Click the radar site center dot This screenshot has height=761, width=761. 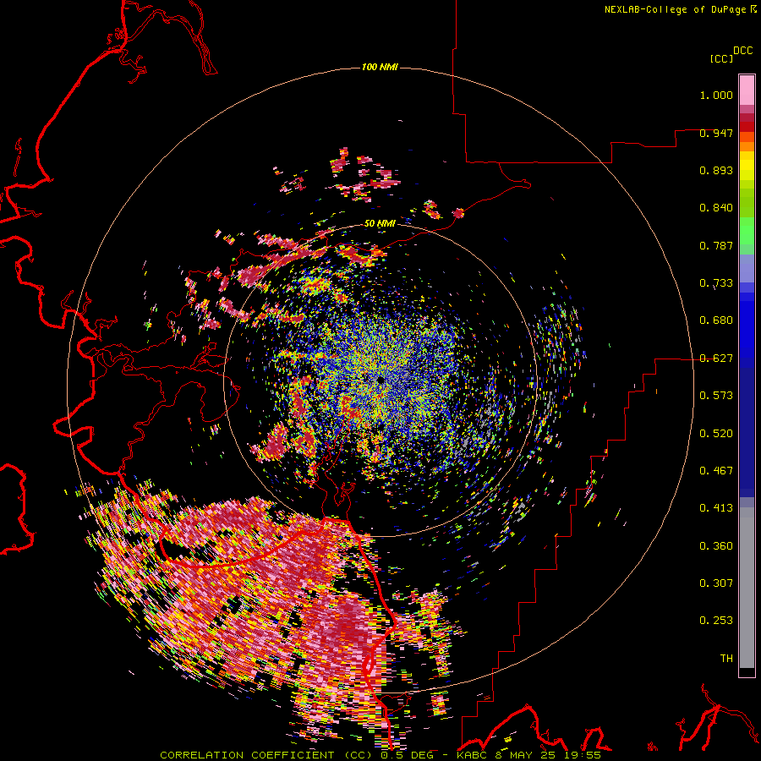click(381, 380)
